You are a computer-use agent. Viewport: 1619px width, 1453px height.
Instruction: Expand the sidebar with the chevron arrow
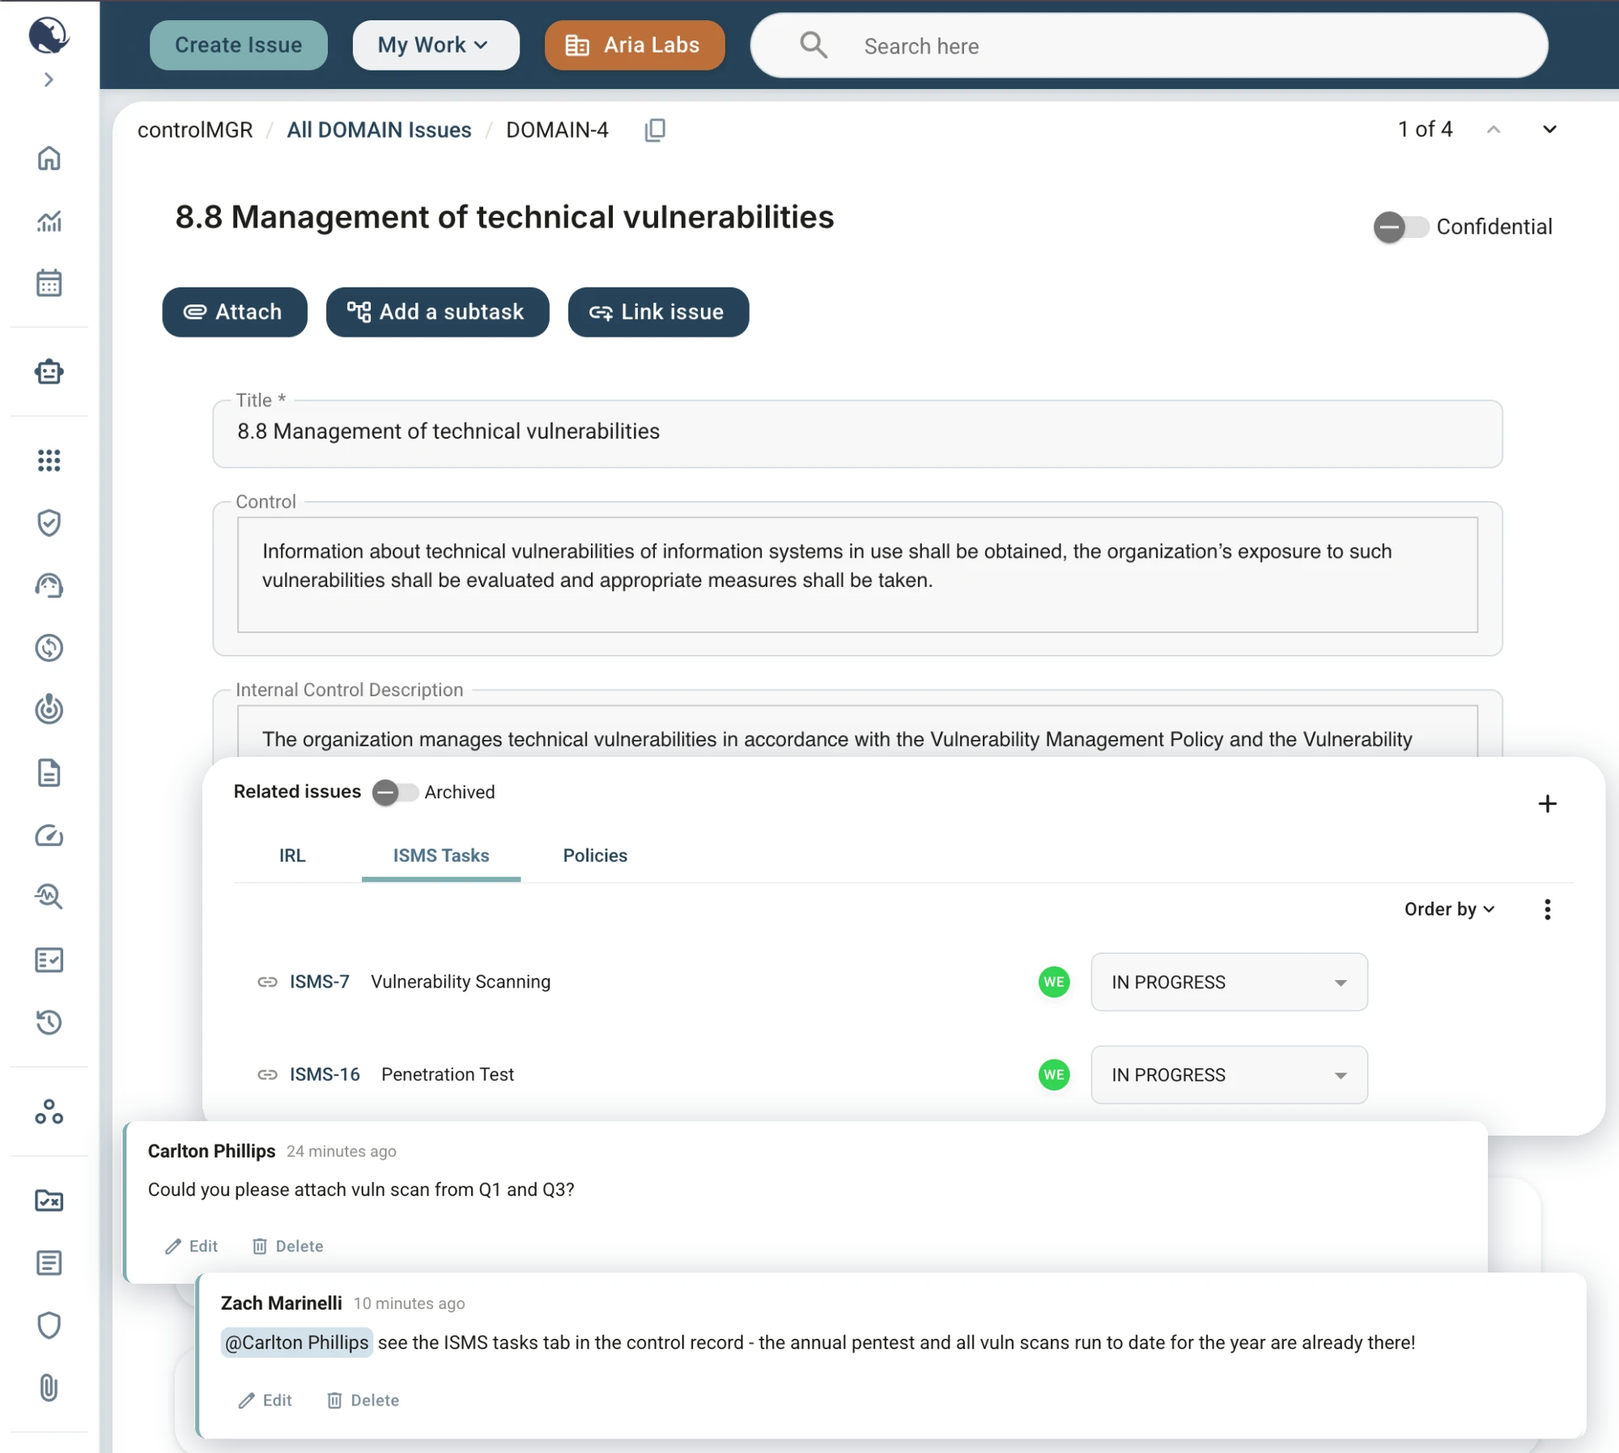pyautogui.click(x=49, y=79)
